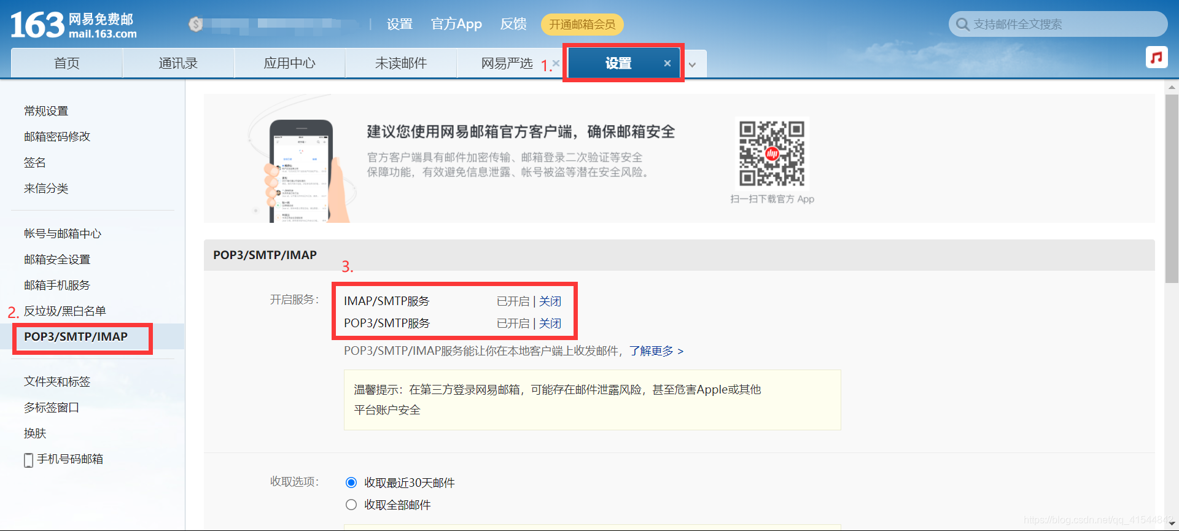Close the 设置 tab
Viewport: 1179px width, 531px height.
[x=667, y=63]
